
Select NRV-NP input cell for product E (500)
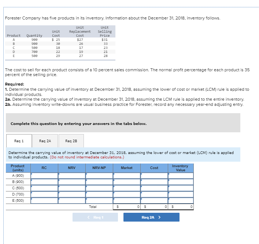tap(99, 201)
